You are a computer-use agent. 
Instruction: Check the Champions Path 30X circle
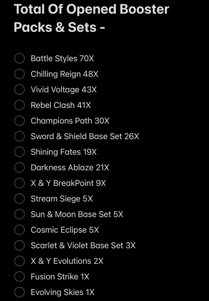(x=19, y=121)
